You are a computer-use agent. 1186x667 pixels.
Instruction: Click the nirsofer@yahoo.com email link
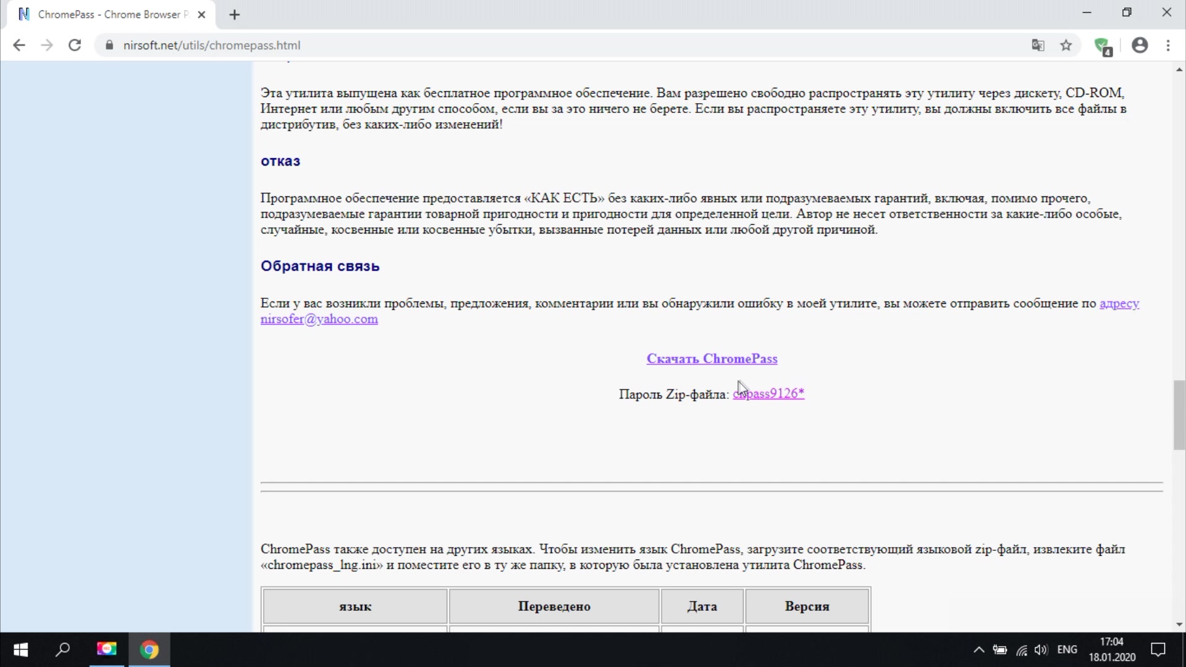pyautogui.click(x=319, y=319)
